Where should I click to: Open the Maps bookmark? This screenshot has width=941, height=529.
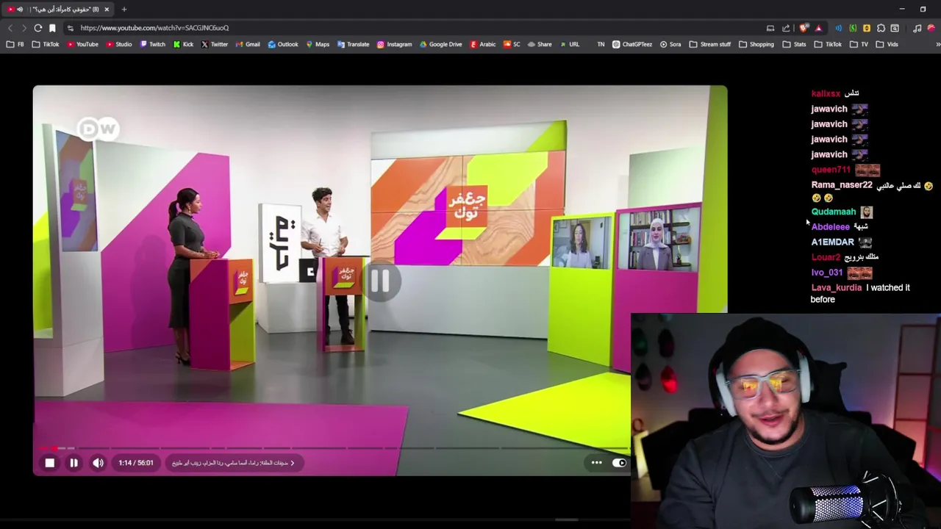point(318,44)
